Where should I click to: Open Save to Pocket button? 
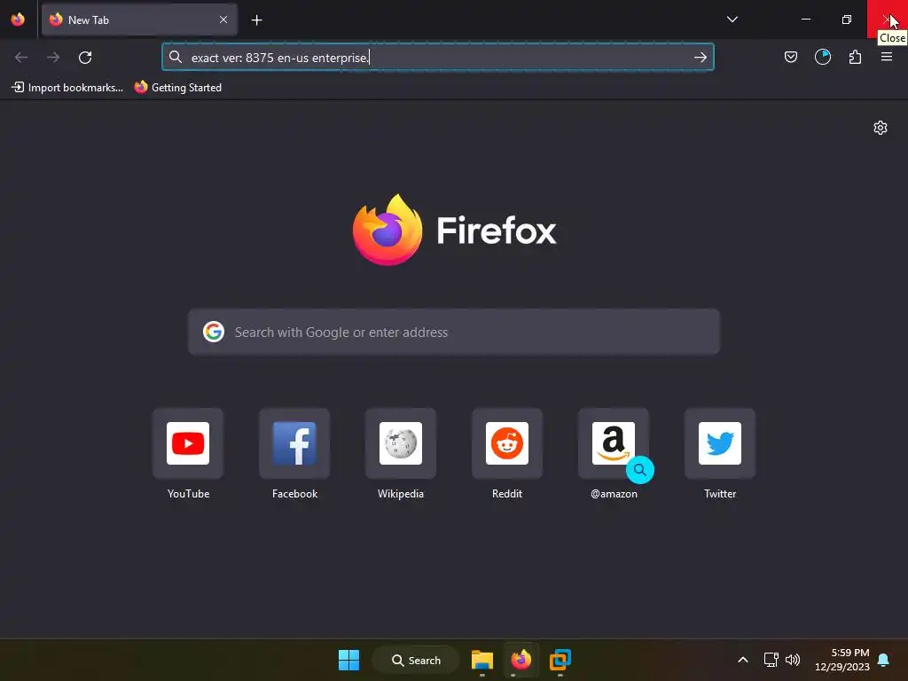click(x=791, y=57)
